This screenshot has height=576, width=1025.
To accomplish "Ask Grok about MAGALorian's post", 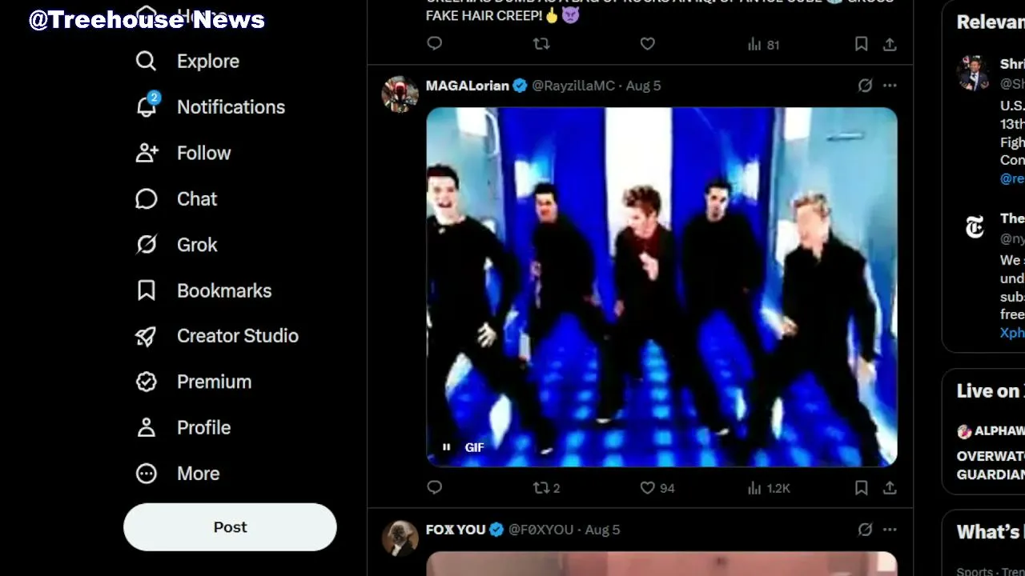I will 865,86.
